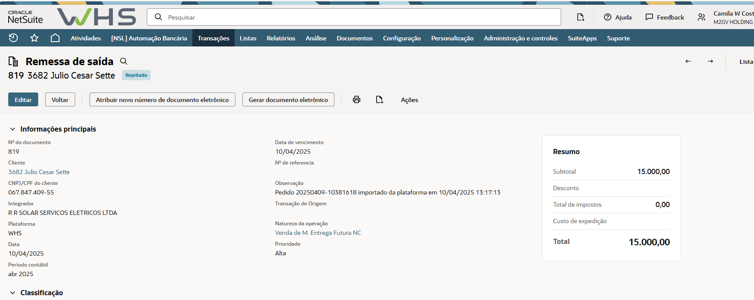Click the new document icon next to print
This screenshot has height=300, width=754.
(379, 99)
